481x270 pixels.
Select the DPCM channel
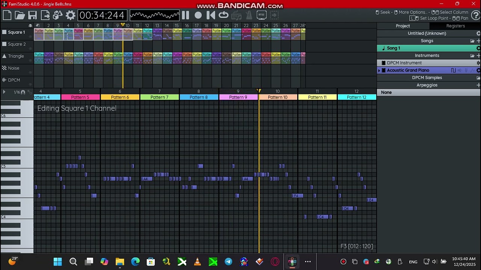14,80
